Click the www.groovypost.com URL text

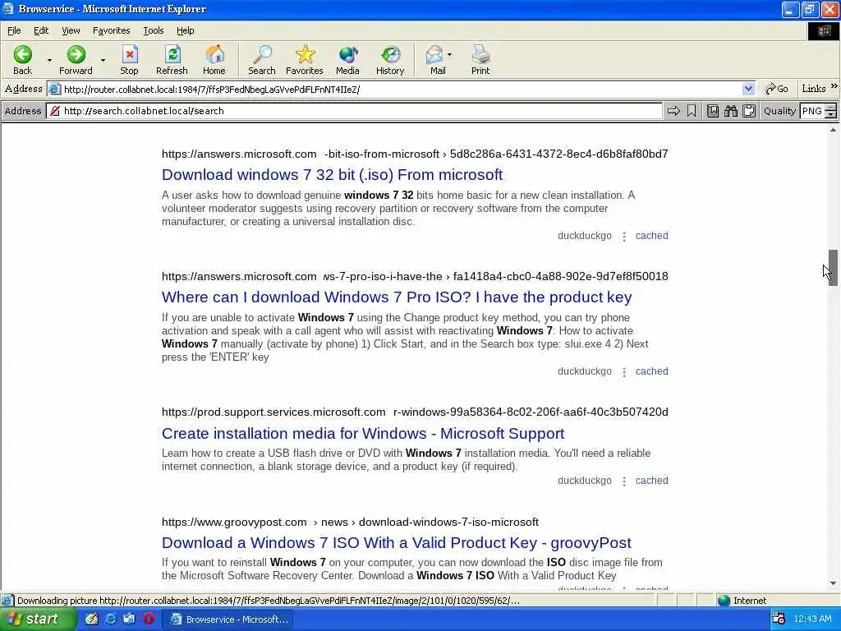pyautogui.click(x=234, y=522)
